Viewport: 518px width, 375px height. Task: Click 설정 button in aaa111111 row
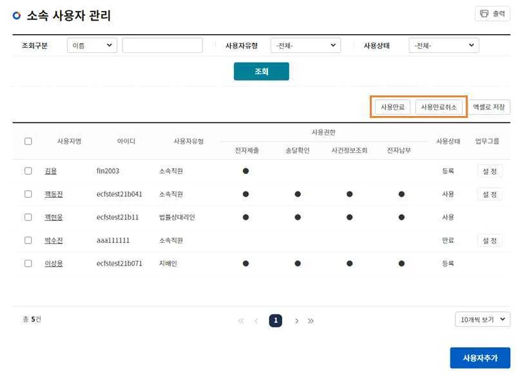point(490,240)
